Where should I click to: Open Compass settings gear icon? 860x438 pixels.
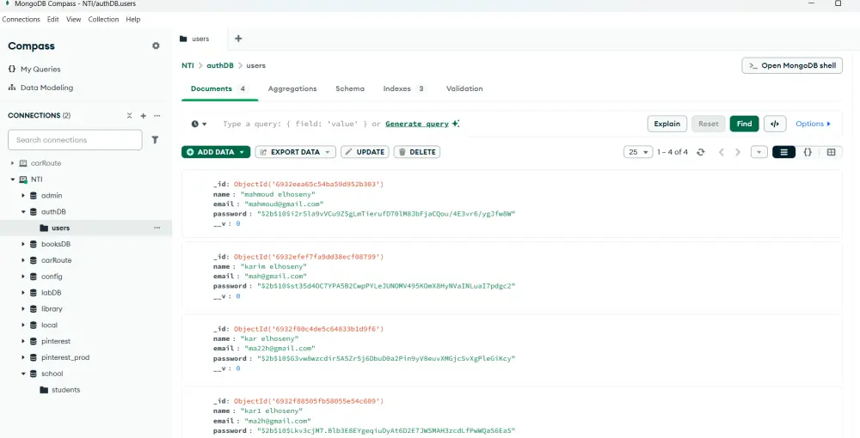click(x=156, y=46)
